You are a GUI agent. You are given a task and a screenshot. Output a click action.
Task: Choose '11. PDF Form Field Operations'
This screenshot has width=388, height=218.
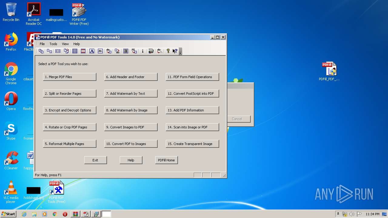tap(192, 77)
